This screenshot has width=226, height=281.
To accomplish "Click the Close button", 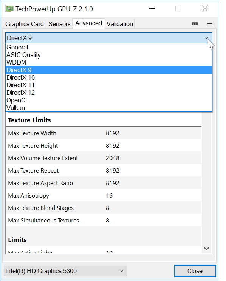I will pos(195,271).
